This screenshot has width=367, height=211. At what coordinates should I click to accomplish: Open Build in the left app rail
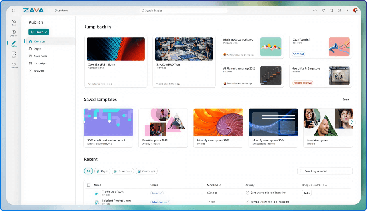[x=14, y=55]
